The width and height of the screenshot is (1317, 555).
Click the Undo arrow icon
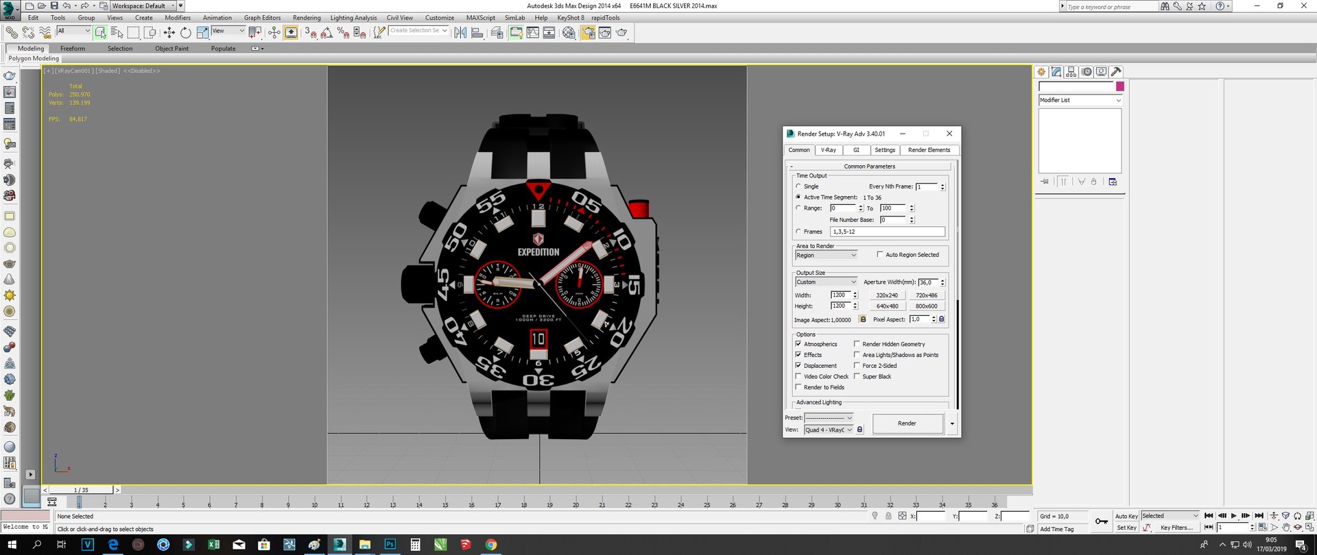[67, 5]
